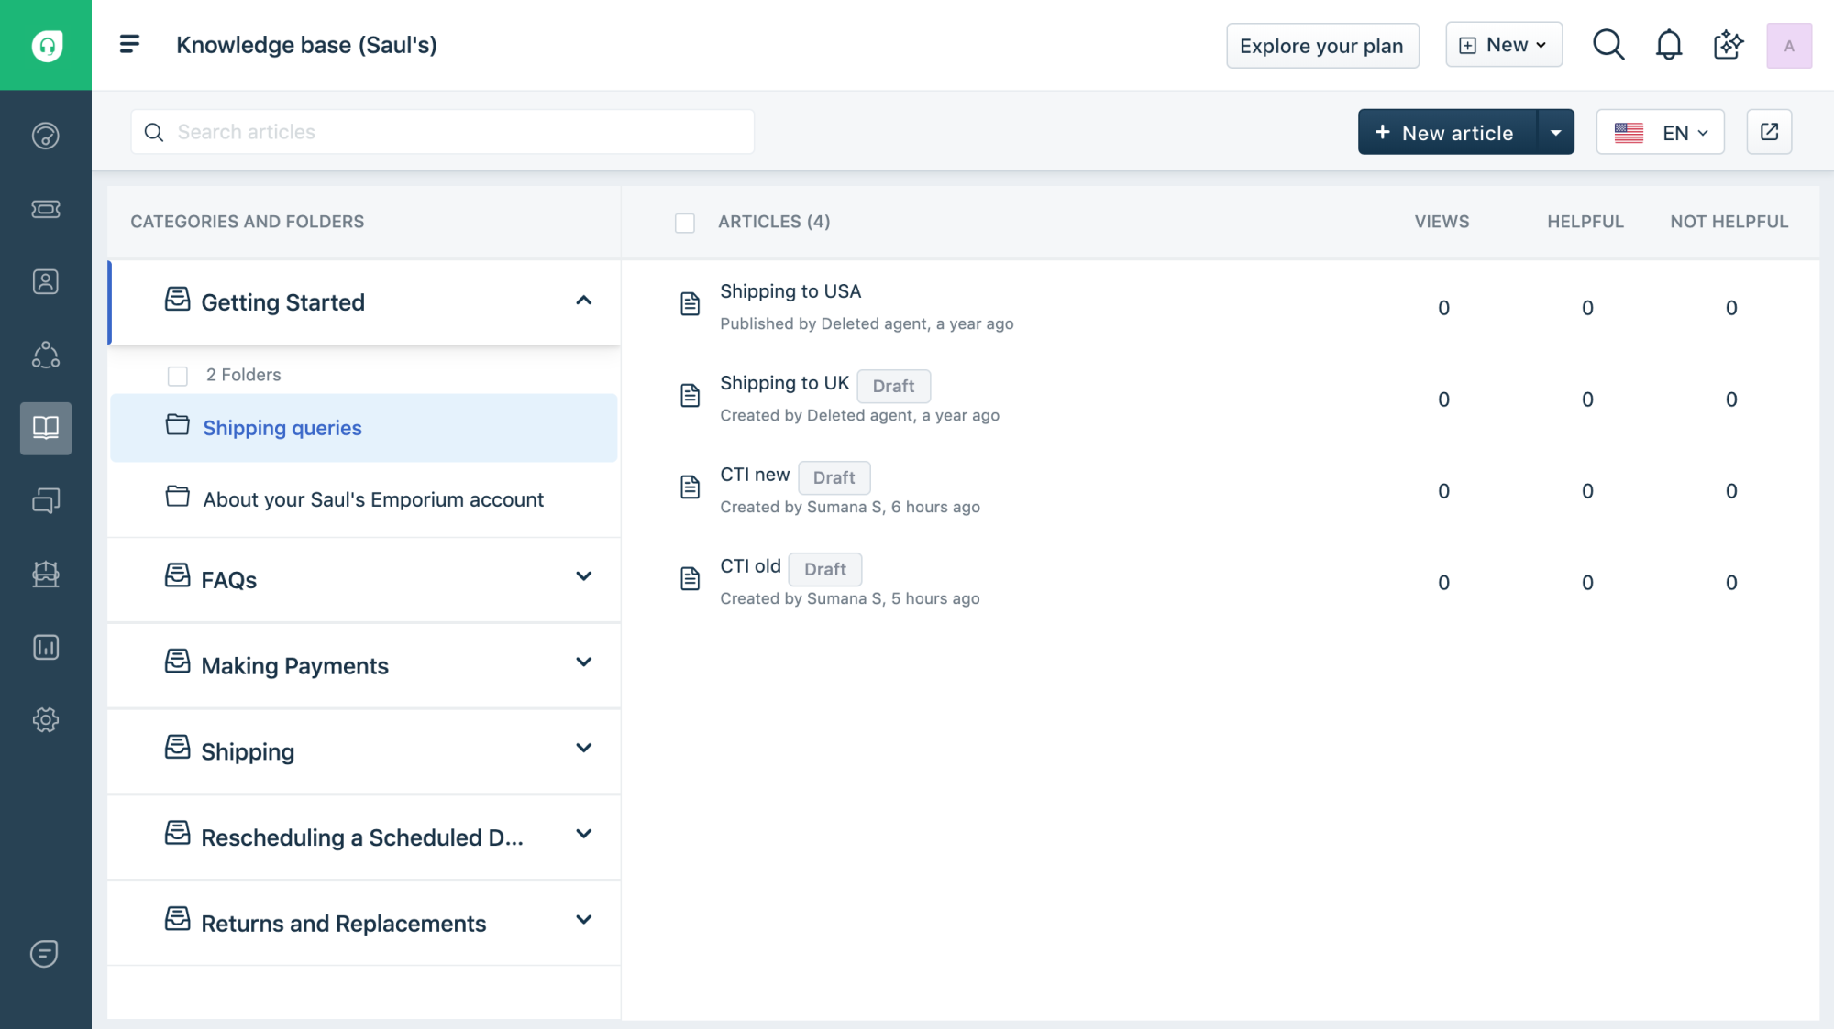Click the Search articles input field
1834x1029 pixels.
pyautogui.click(x=442, y=131)
